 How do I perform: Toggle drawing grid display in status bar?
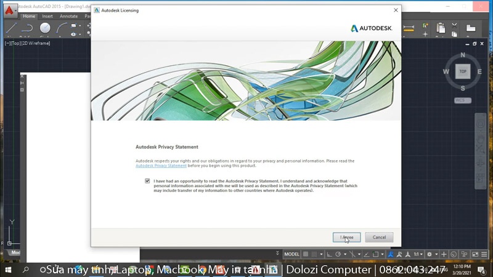(306, 254)
